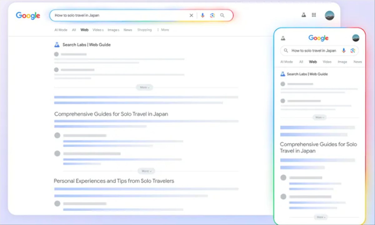
Task: Clear the desktop search query with X
Action: pyautogui.click(x=191, y=15)
